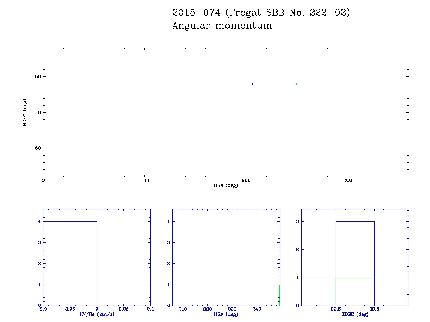Click the 220 tick label in HRA histogram
The image size is (430, 322).
(x=207, y=309)
